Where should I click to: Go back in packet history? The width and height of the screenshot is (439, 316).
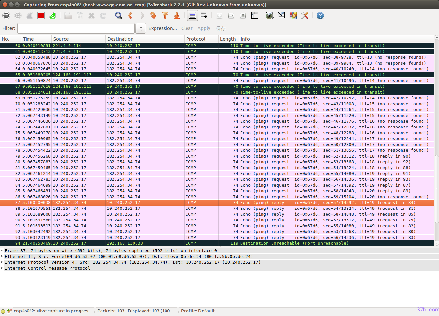tap(130, 15)
